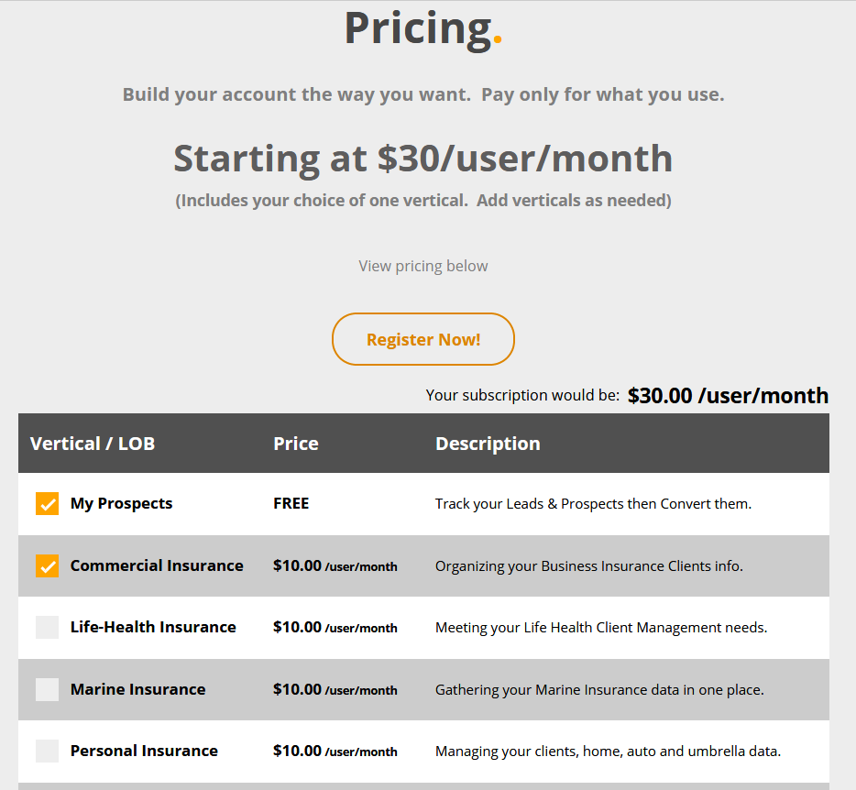The image size is (856, 790).
Task: Click the My Prospects row label
Action: (x=121, y=503)
